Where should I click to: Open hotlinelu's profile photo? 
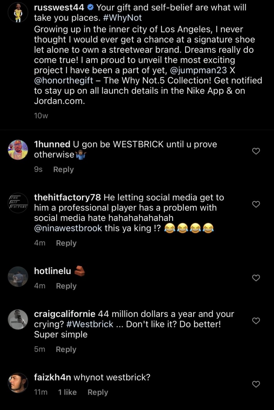click(18, 277)
